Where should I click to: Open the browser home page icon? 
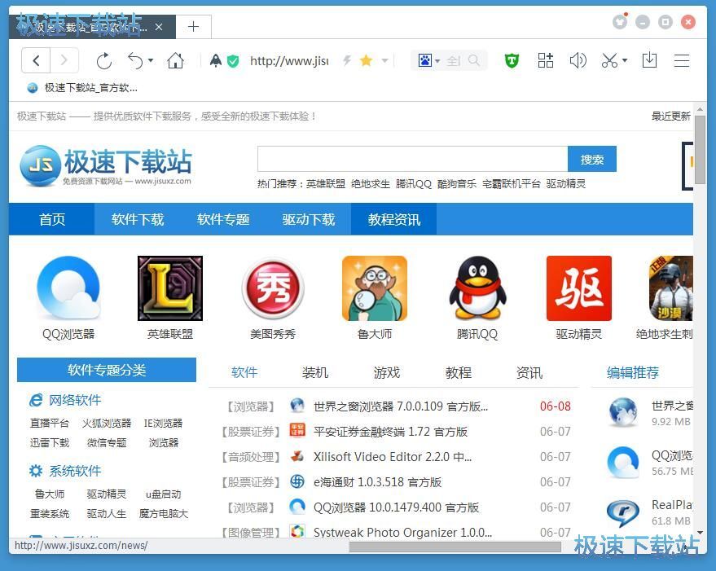(x=175, y=60)
